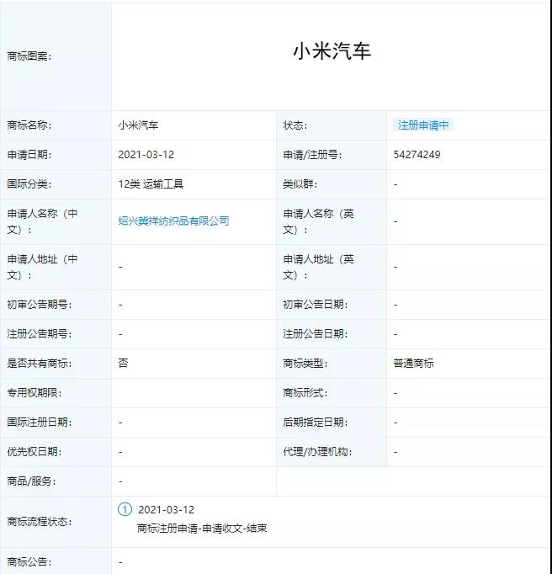This screenshot has width=552, height=574.
Task: Click the 代理/办理机构 label
Action: (x=317, y=451)
